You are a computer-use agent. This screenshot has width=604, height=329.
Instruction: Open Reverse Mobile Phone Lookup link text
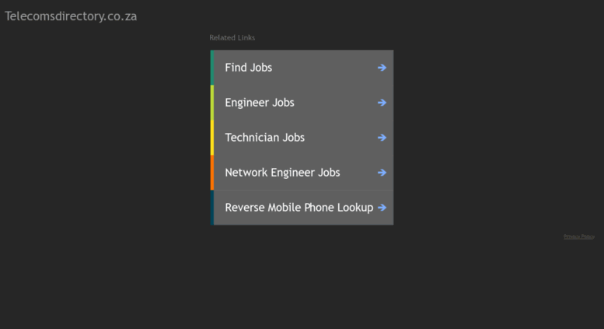[299, 208]
